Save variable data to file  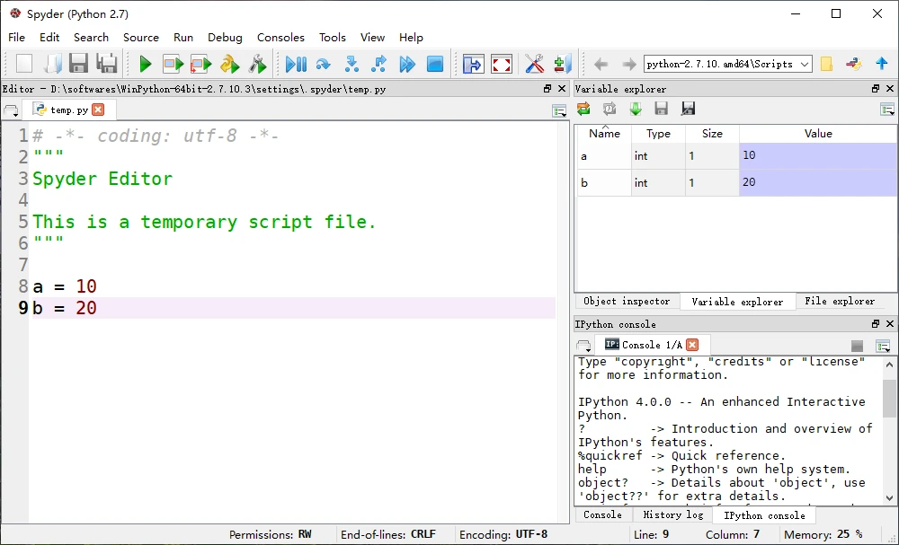click(x=661, y=109)
